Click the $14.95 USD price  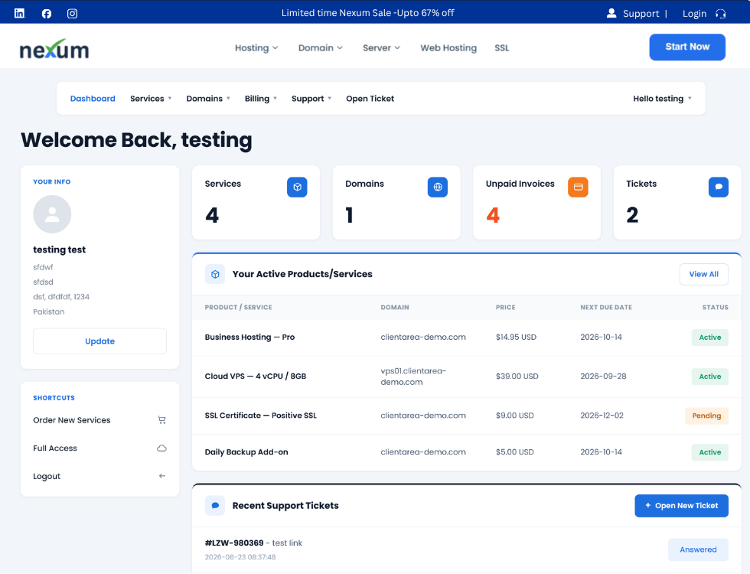point(516,338)
